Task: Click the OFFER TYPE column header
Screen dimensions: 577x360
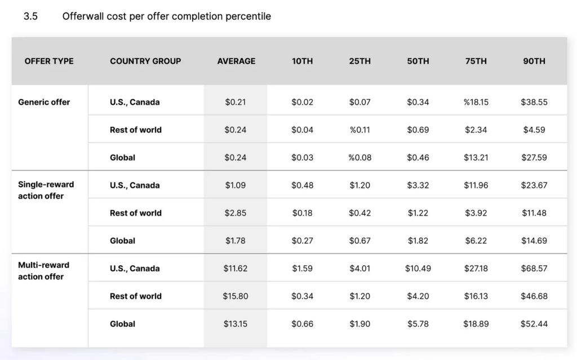Action: [x=49, y=61]
